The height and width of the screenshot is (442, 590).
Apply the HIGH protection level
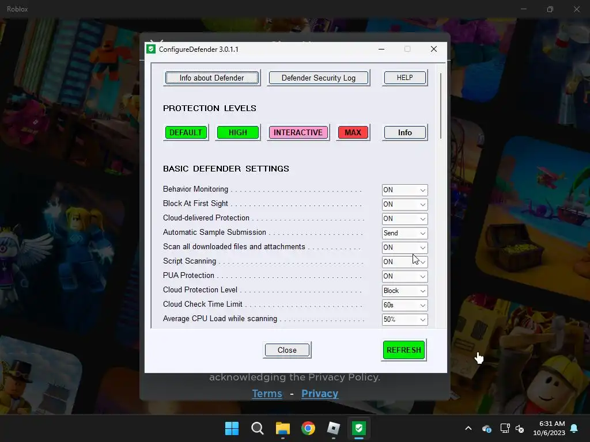click(x=238, y=132)
